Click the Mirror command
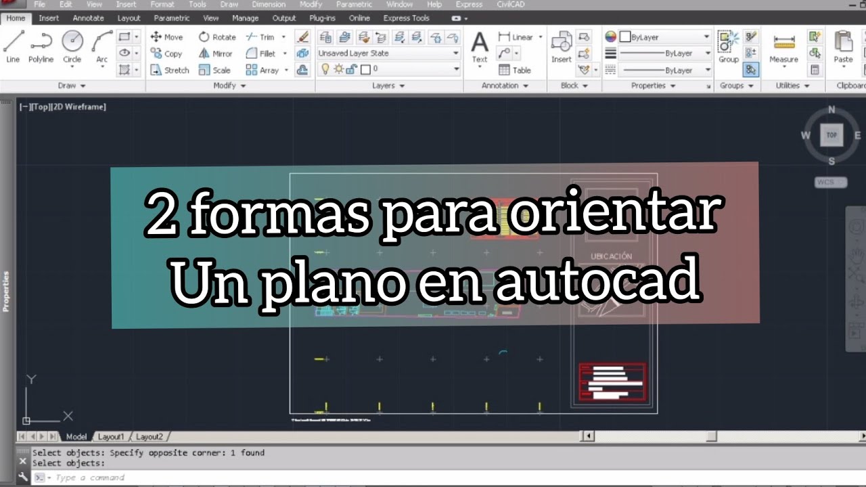 (215, 53)
